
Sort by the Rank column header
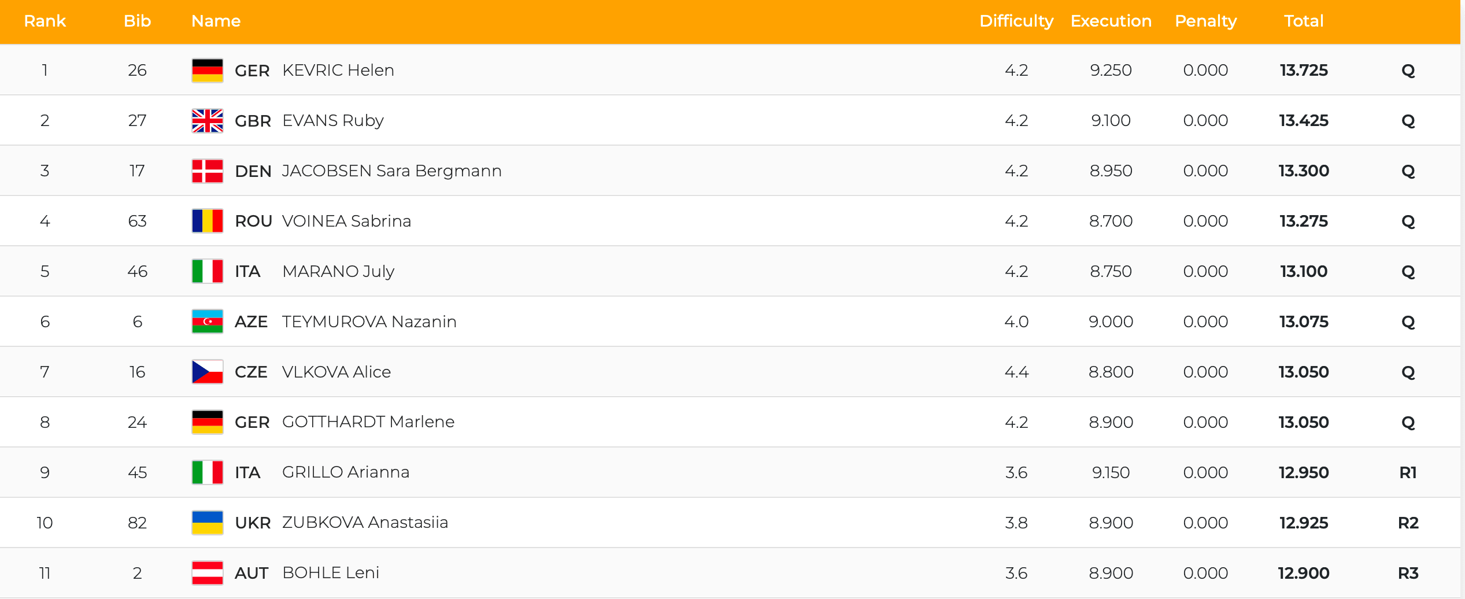[45, 21]
